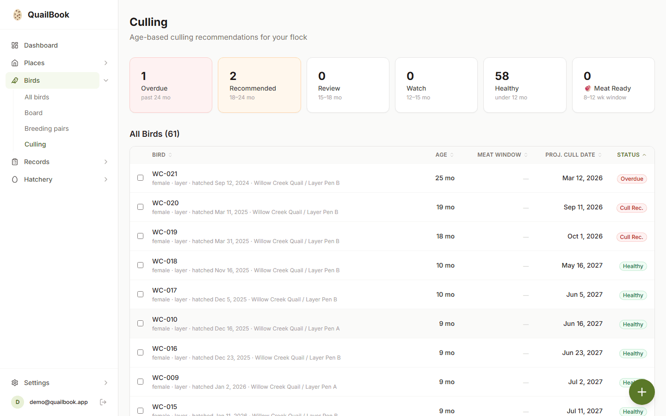Check the box for WC-021

[140, 178]
